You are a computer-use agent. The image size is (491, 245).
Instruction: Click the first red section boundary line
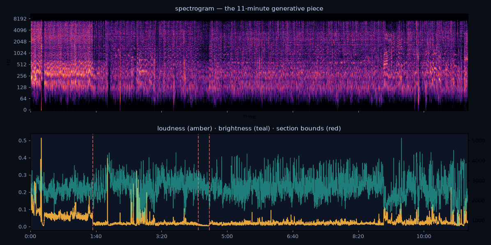pos(93,182)
